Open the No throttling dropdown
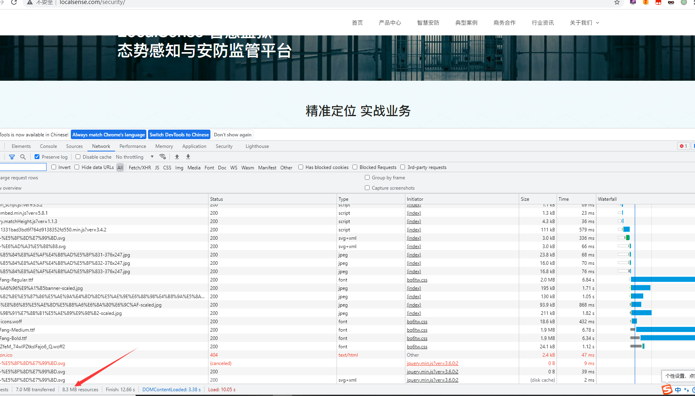Screen dimensions: 695x396 [134, 157]
